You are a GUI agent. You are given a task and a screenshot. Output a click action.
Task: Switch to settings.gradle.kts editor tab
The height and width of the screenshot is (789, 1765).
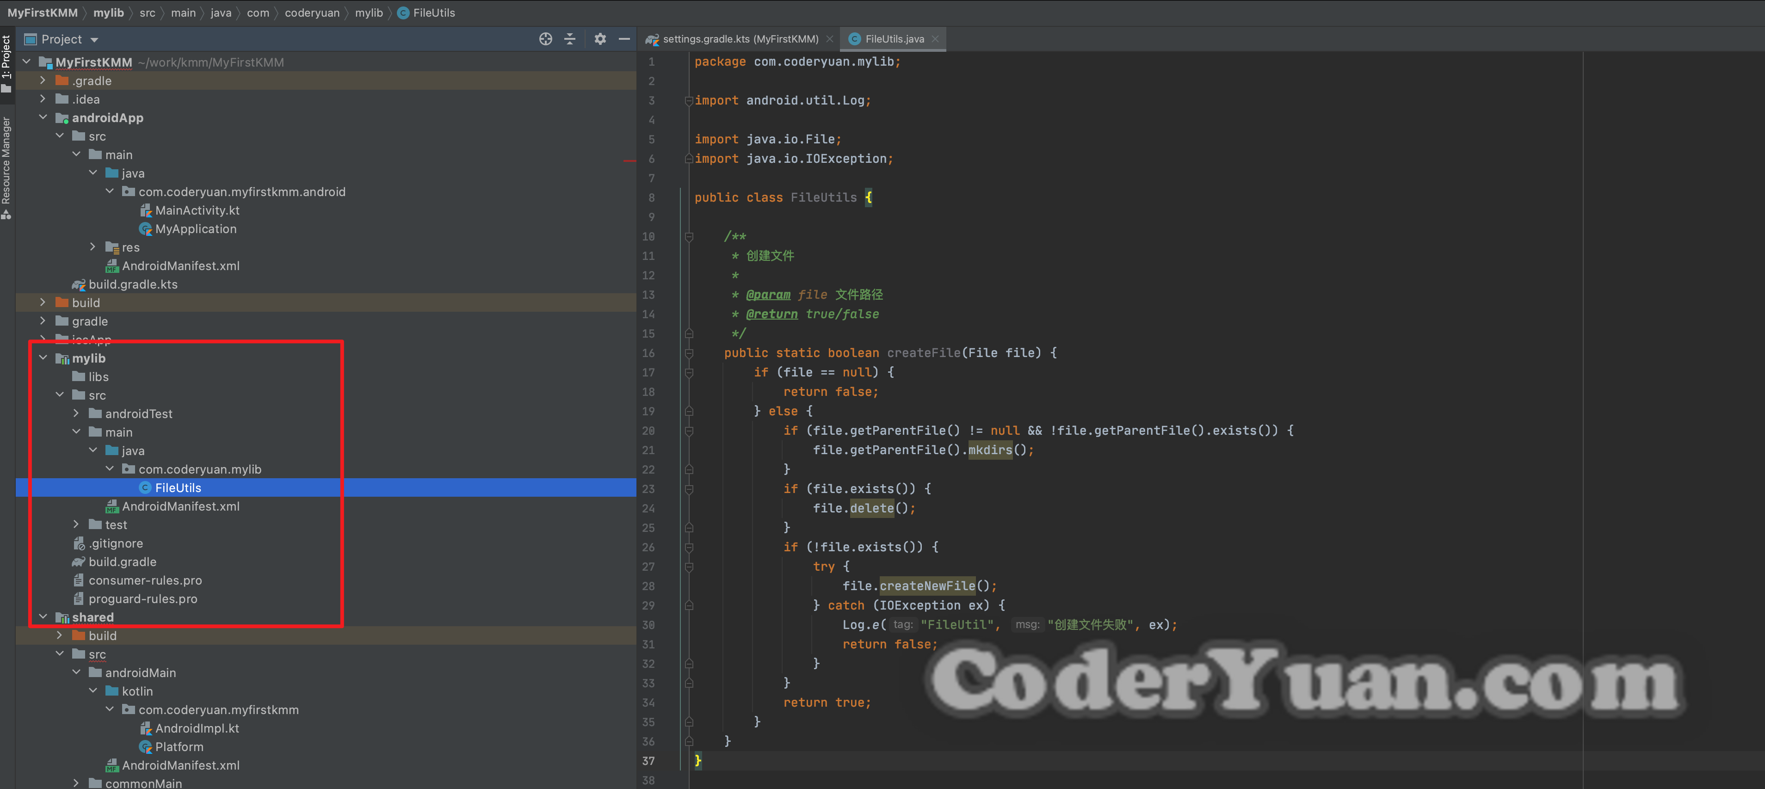point(740,39)
